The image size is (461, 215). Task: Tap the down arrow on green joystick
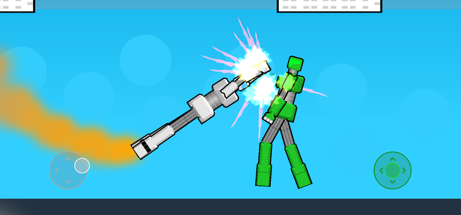393,182
